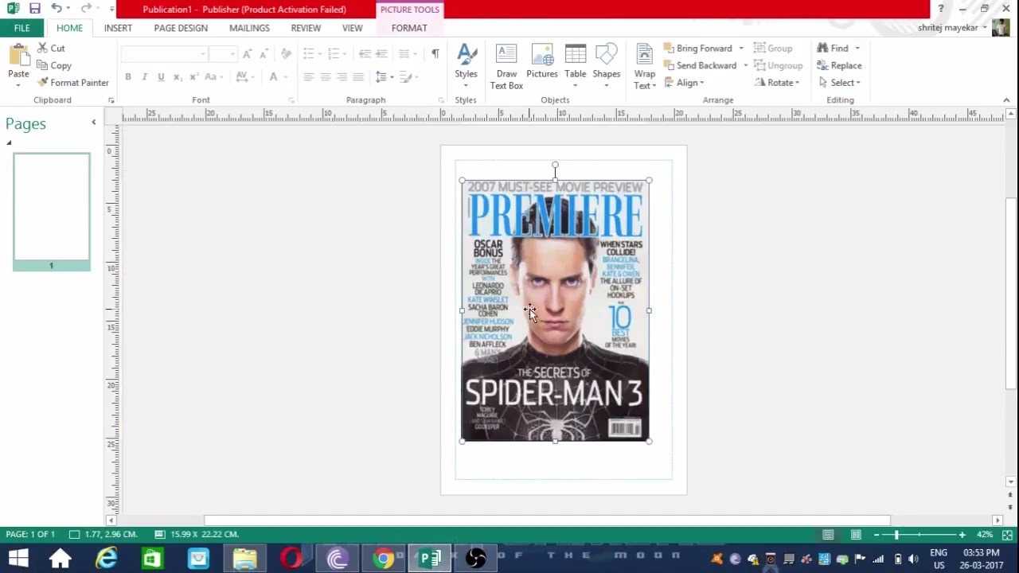Expand the Bring Forward dropdown arrow
The image size is (1019, 573).
741,49
